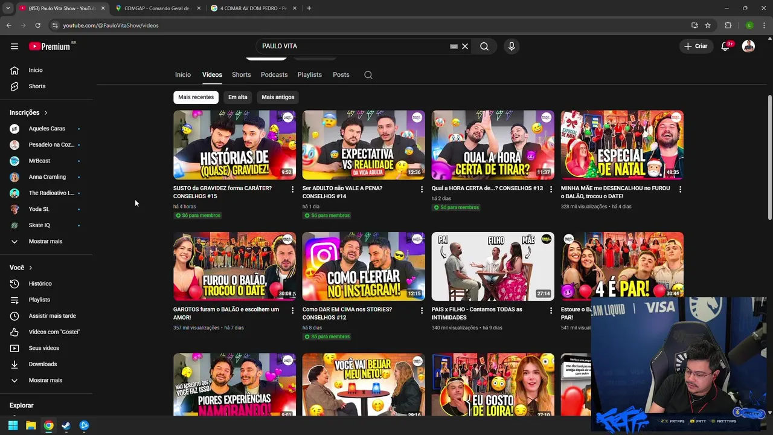Screen dimensions: 773x435
Task: Select Mais recentes filter chip
Action: coord(196,97)
